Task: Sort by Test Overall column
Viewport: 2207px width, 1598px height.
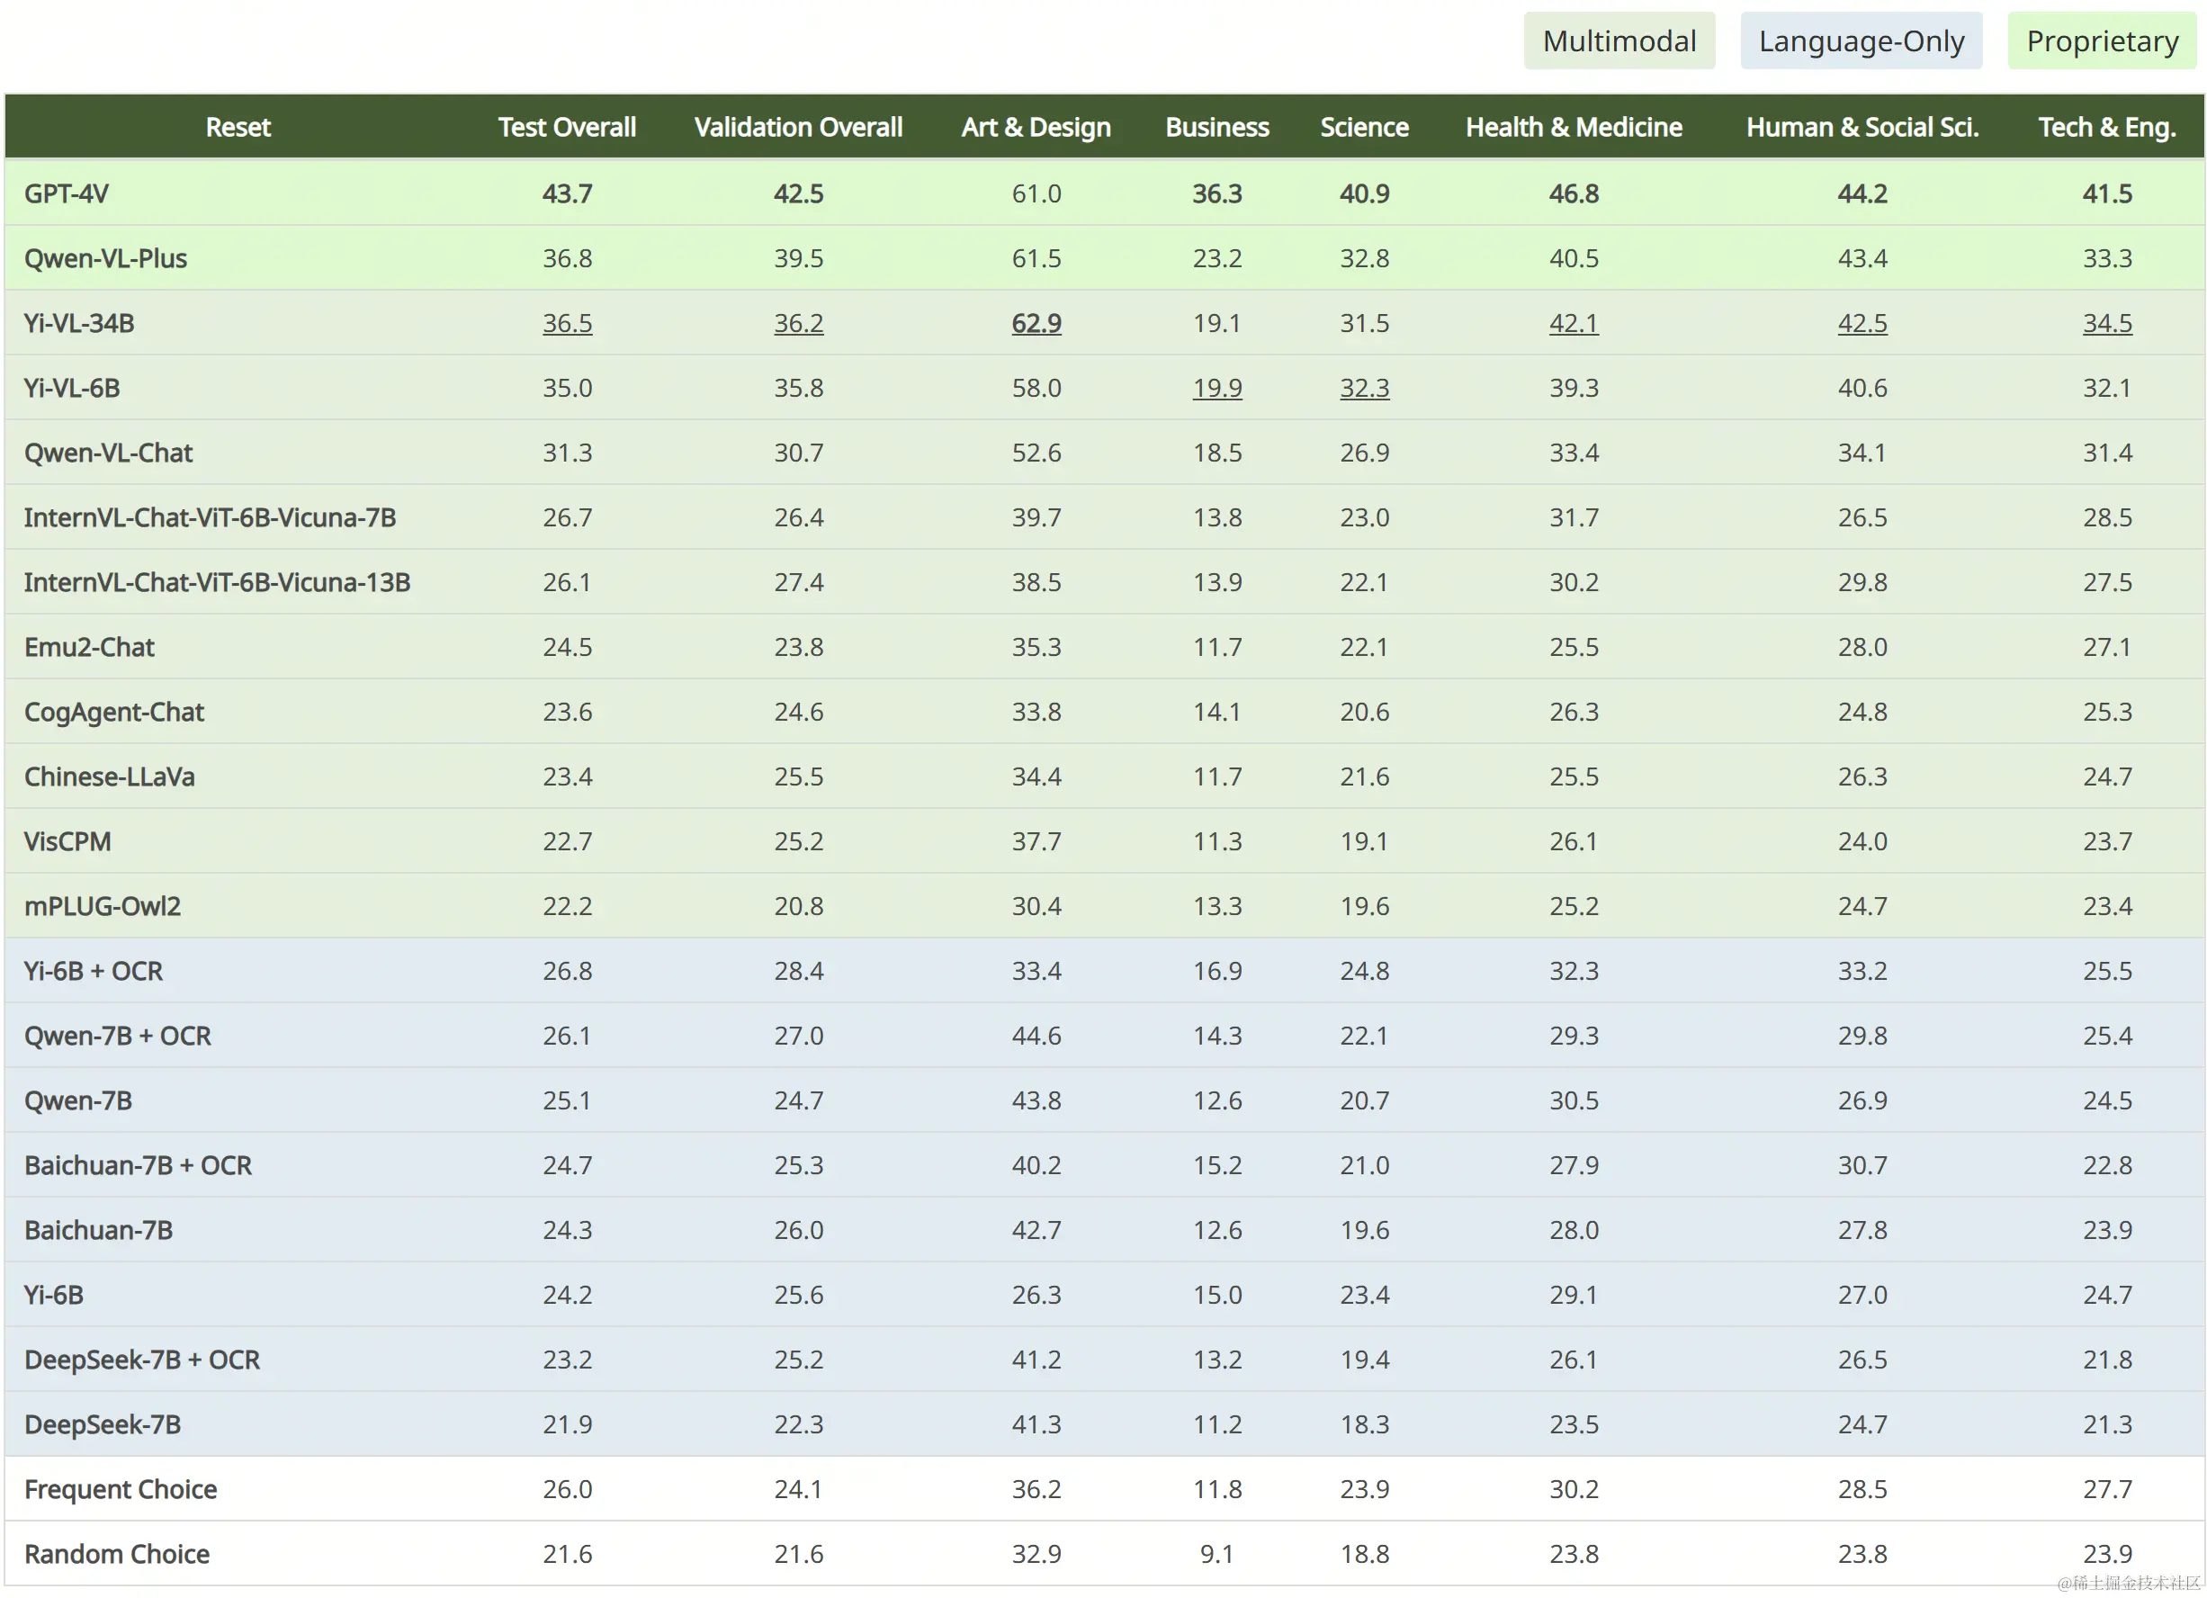Action: point(566,128)
